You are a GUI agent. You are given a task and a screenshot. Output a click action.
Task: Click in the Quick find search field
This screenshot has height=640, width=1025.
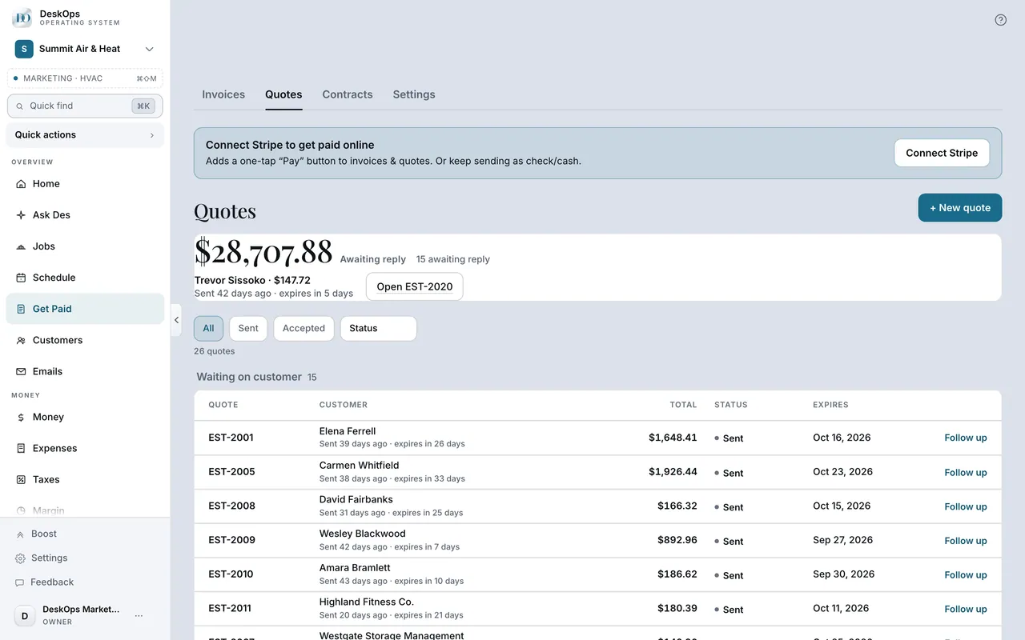pos(85,106)
